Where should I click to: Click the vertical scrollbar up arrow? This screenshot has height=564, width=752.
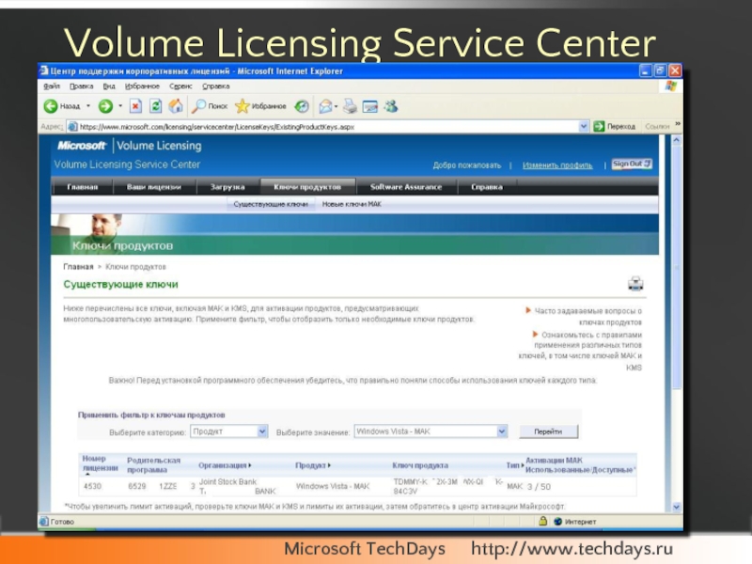[x=677, y=140]
